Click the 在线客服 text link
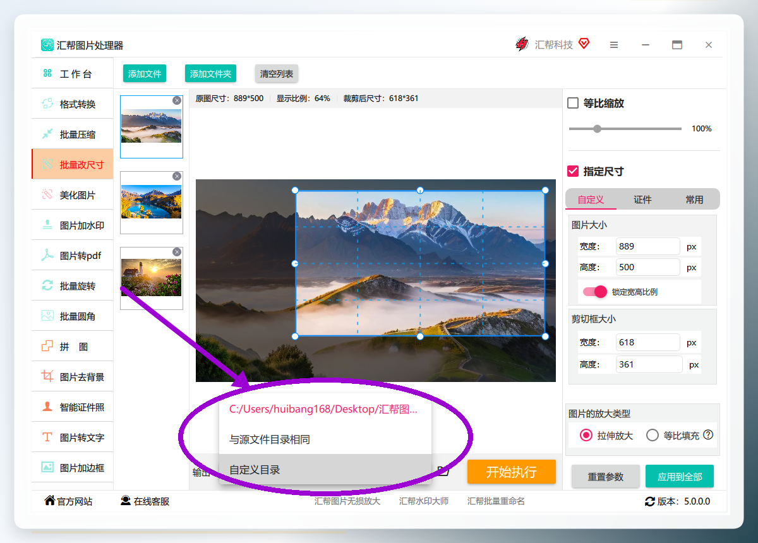758x543 pixels. coord(152,501)
